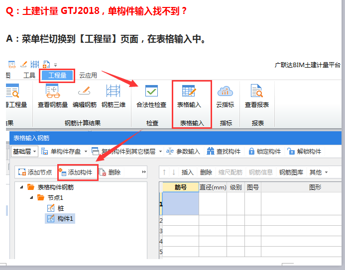Select the 编辑钢筋 tool
The image size is (345, 270).
click(85, 96)
